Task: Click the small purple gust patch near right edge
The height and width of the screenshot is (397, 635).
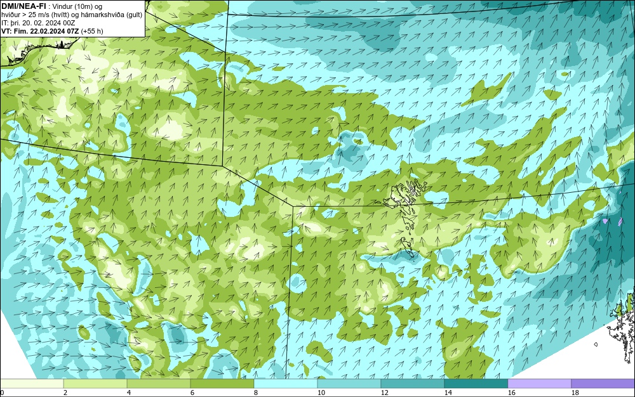Action: point(605,221)
